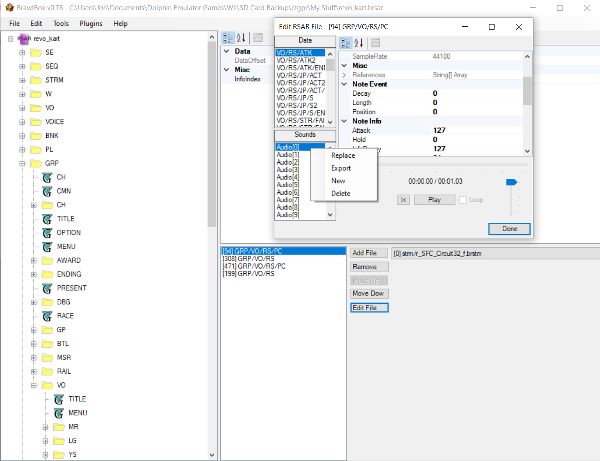Click the rewind to start playback button
The height and width of the screenshot is (461, 600).
pyautogui.click(x=403, y=200)
